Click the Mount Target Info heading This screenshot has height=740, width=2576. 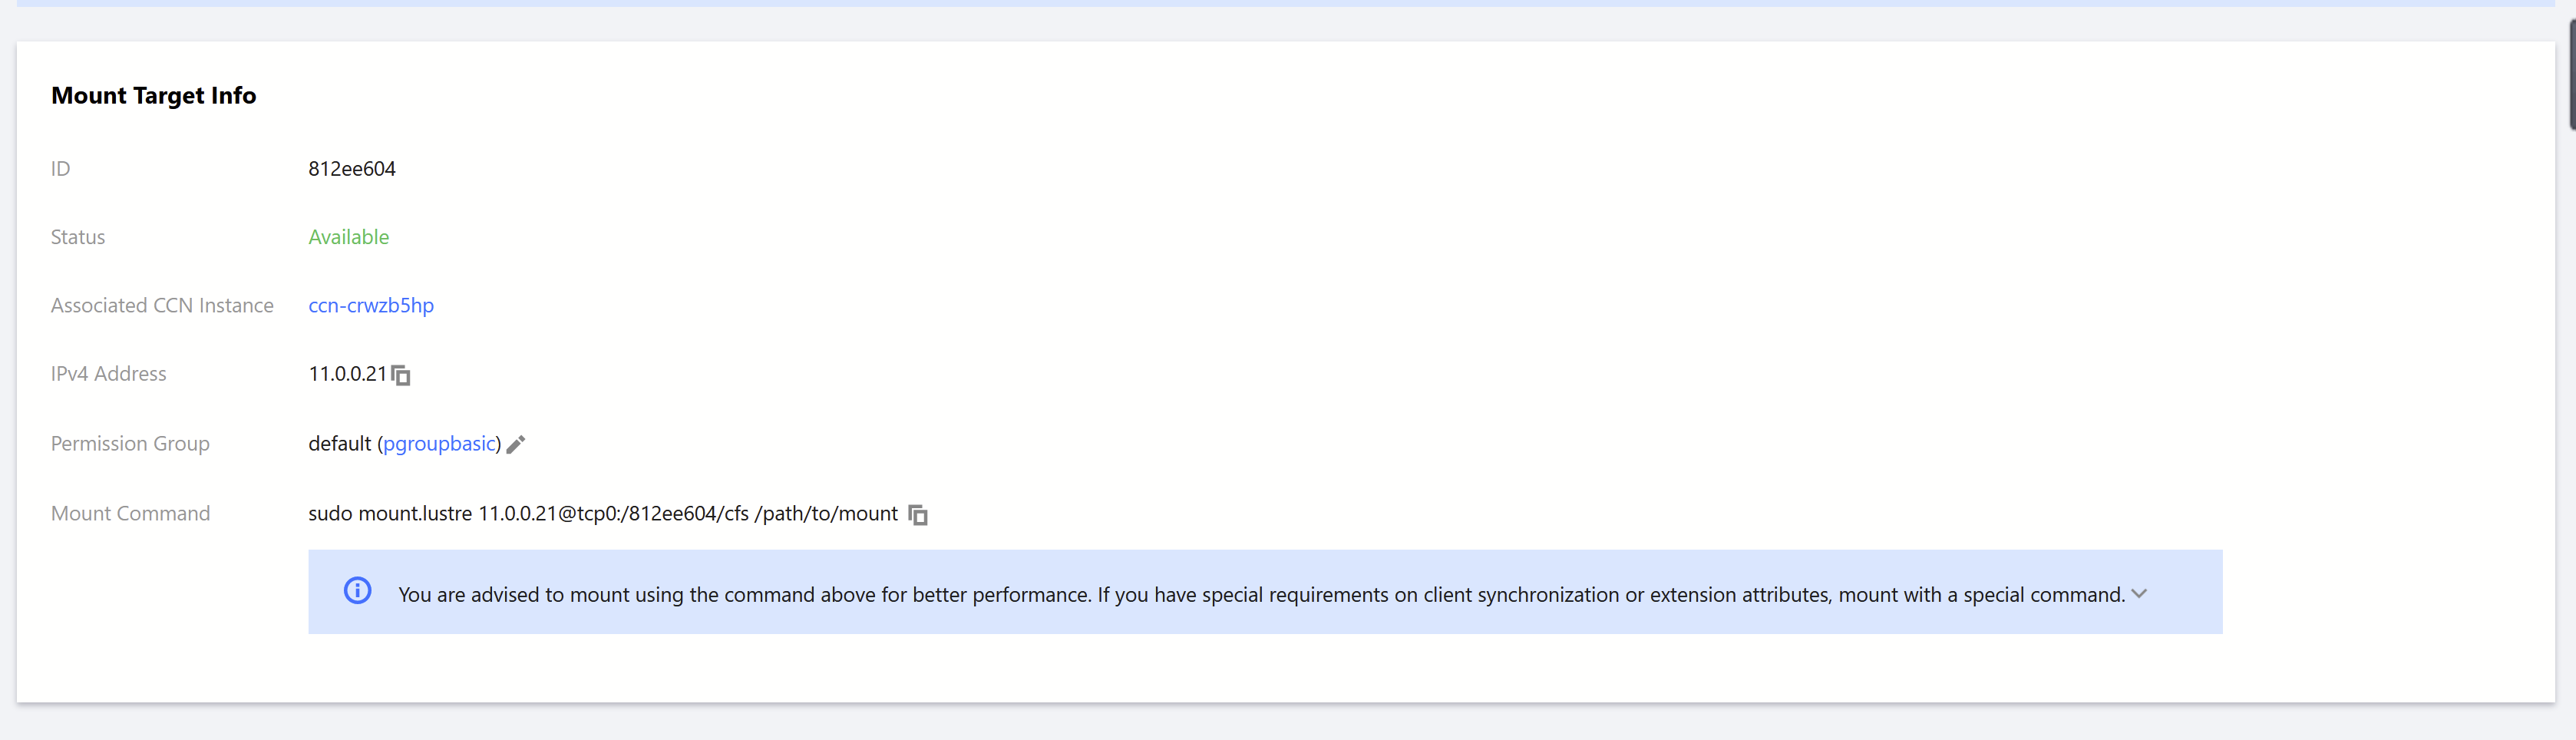point(153,95)
